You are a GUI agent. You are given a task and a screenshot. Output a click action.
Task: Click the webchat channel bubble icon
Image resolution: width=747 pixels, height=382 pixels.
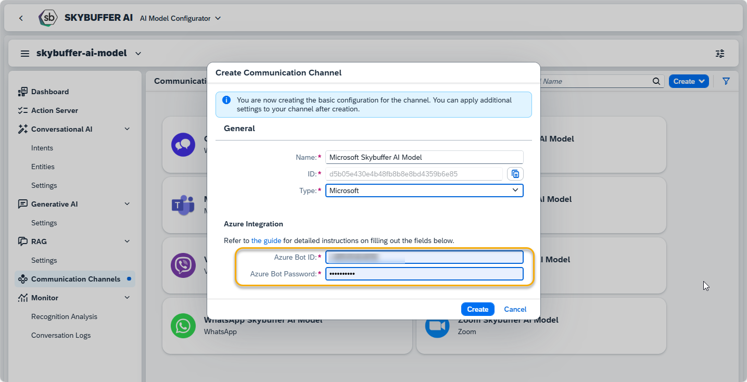(x=183, y=145)
